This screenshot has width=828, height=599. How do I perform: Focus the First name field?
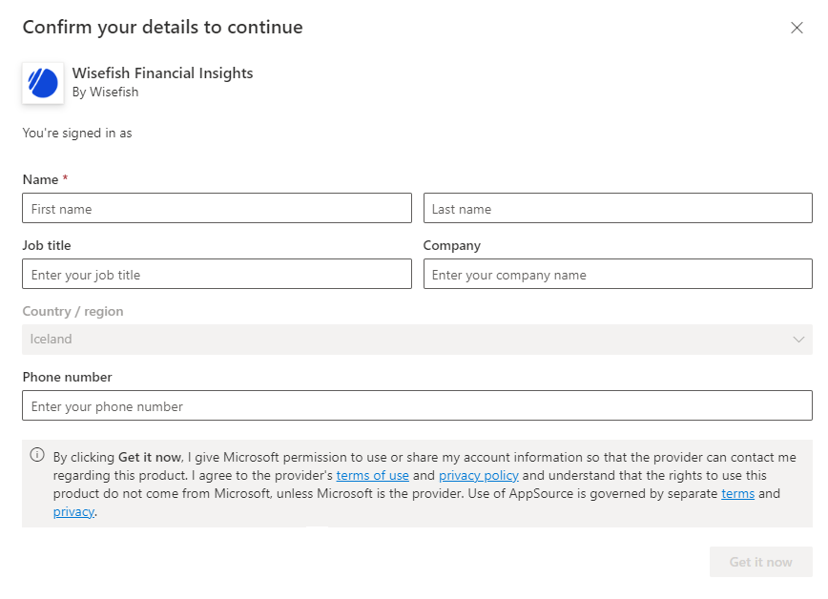(x=217, y=209)
